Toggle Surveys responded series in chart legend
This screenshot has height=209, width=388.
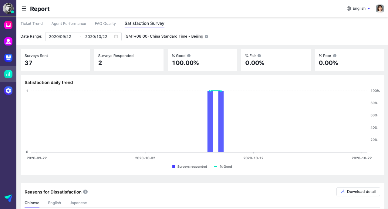pyautogui.click(x=189, y=167)
